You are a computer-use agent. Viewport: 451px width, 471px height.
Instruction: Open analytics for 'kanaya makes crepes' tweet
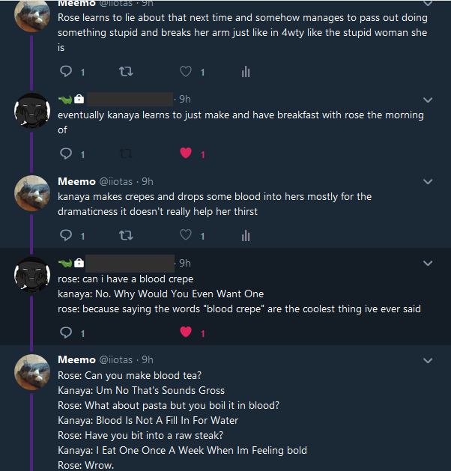click(245, 236)
